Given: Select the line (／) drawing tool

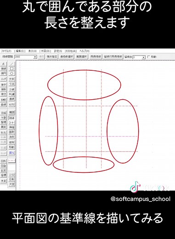Looking at the screenshot, I should pos(11,64).
